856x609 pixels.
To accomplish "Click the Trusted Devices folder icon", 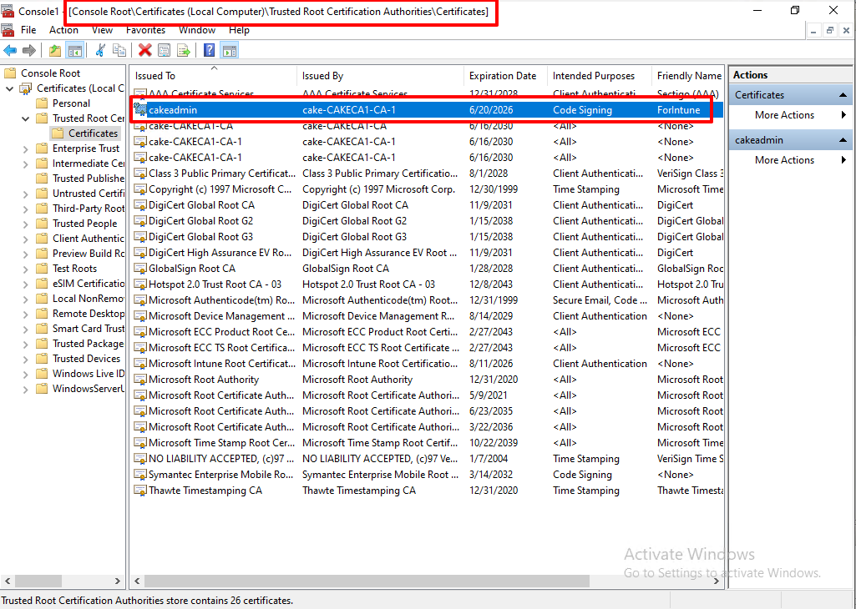I will coord(42,359).
